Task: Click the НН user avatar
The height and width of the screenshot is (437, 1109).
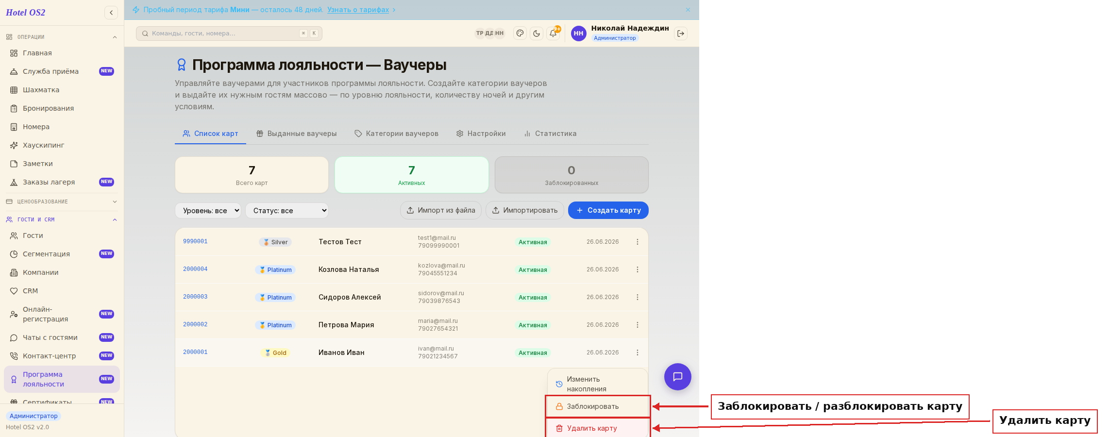Action: point(578,34)
